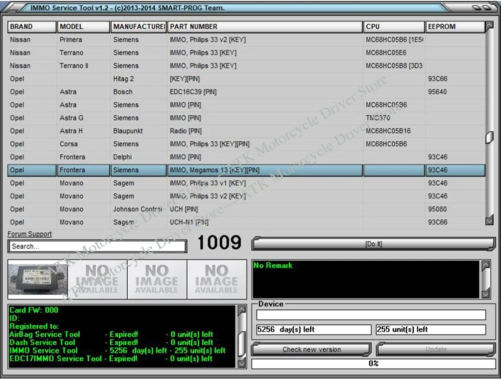501x380 pixels.
Task: Select the Nissan Terrano II row
Action: pyautogui.click(x=246, y=66)
